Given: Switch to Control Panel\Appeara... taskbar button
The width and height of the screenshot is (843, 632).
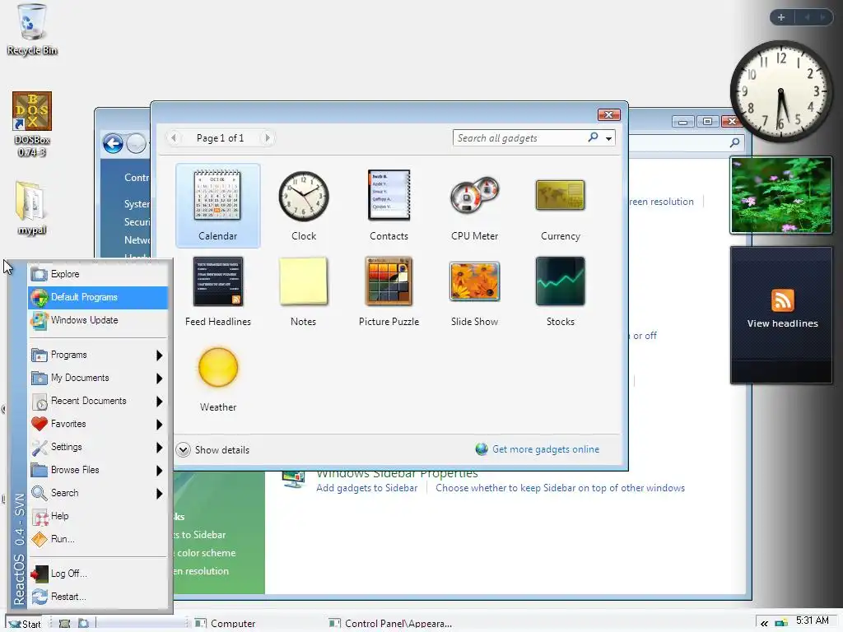Looking at the screenshot, I should pyautogui.click(x=391, y=624).
